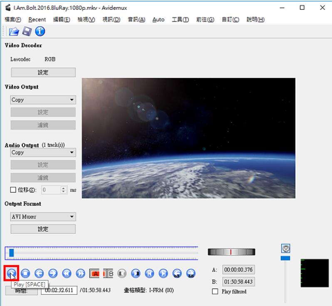
Task: Open the Video Output Copy dropdown
Action: pos(43,100)
